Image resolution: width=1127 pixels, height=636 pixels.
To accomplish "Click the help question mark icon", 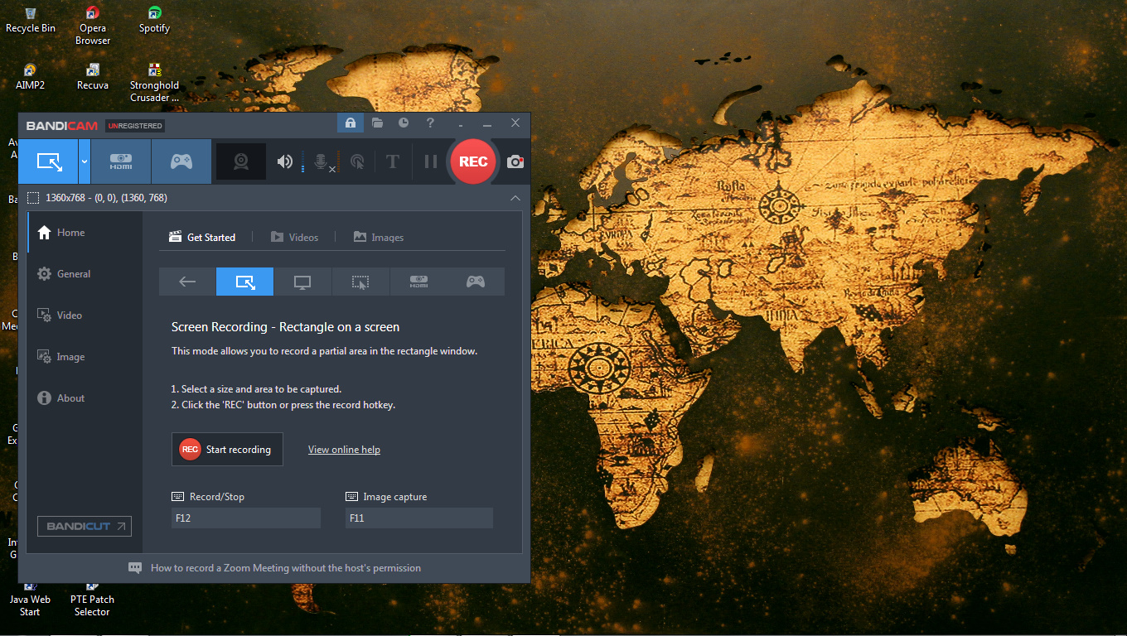I will click(x=430, y=123).
